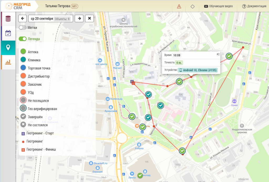Click the 'Гео-верифицирован' legend entry

click(x=39, y=109)
